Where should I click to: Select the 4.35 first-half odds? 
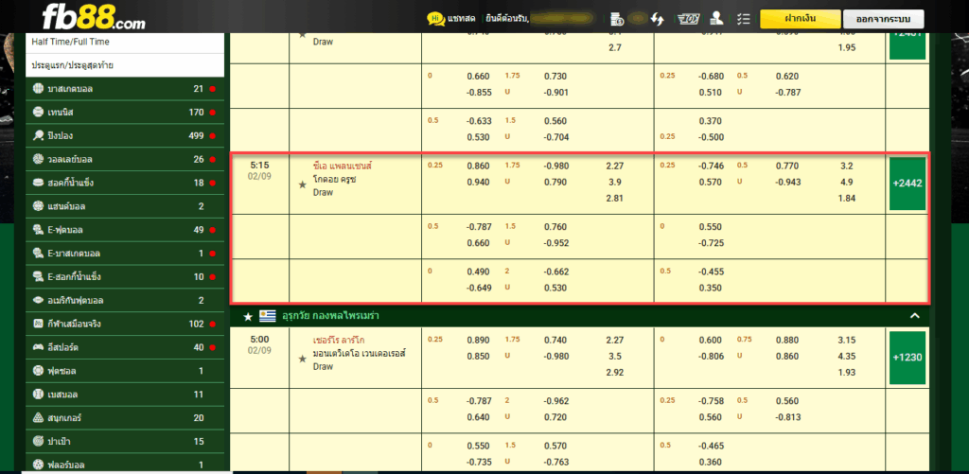pos(847,357)
